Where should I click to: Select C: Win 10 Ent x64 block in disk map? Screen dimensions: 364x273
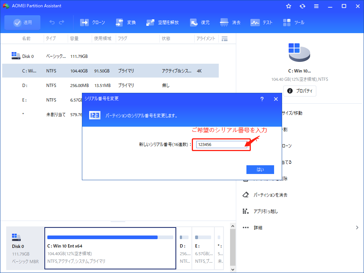pos(110,248)
